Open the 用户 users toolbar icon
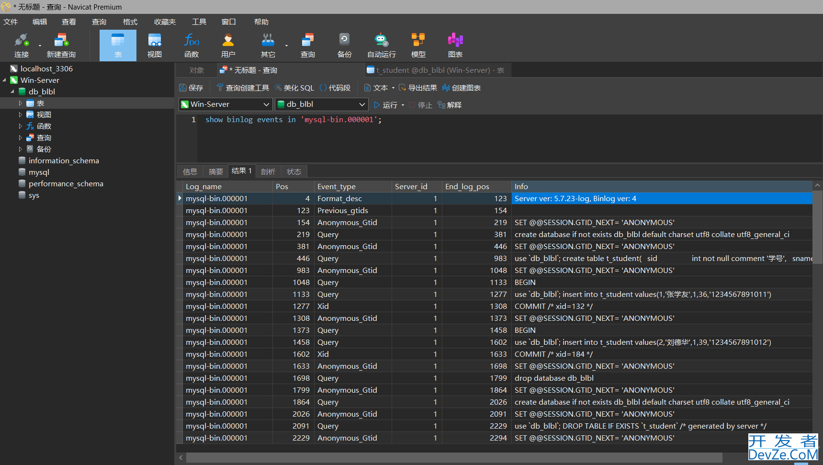The image size is (823, 465). [x=228, y=45]
